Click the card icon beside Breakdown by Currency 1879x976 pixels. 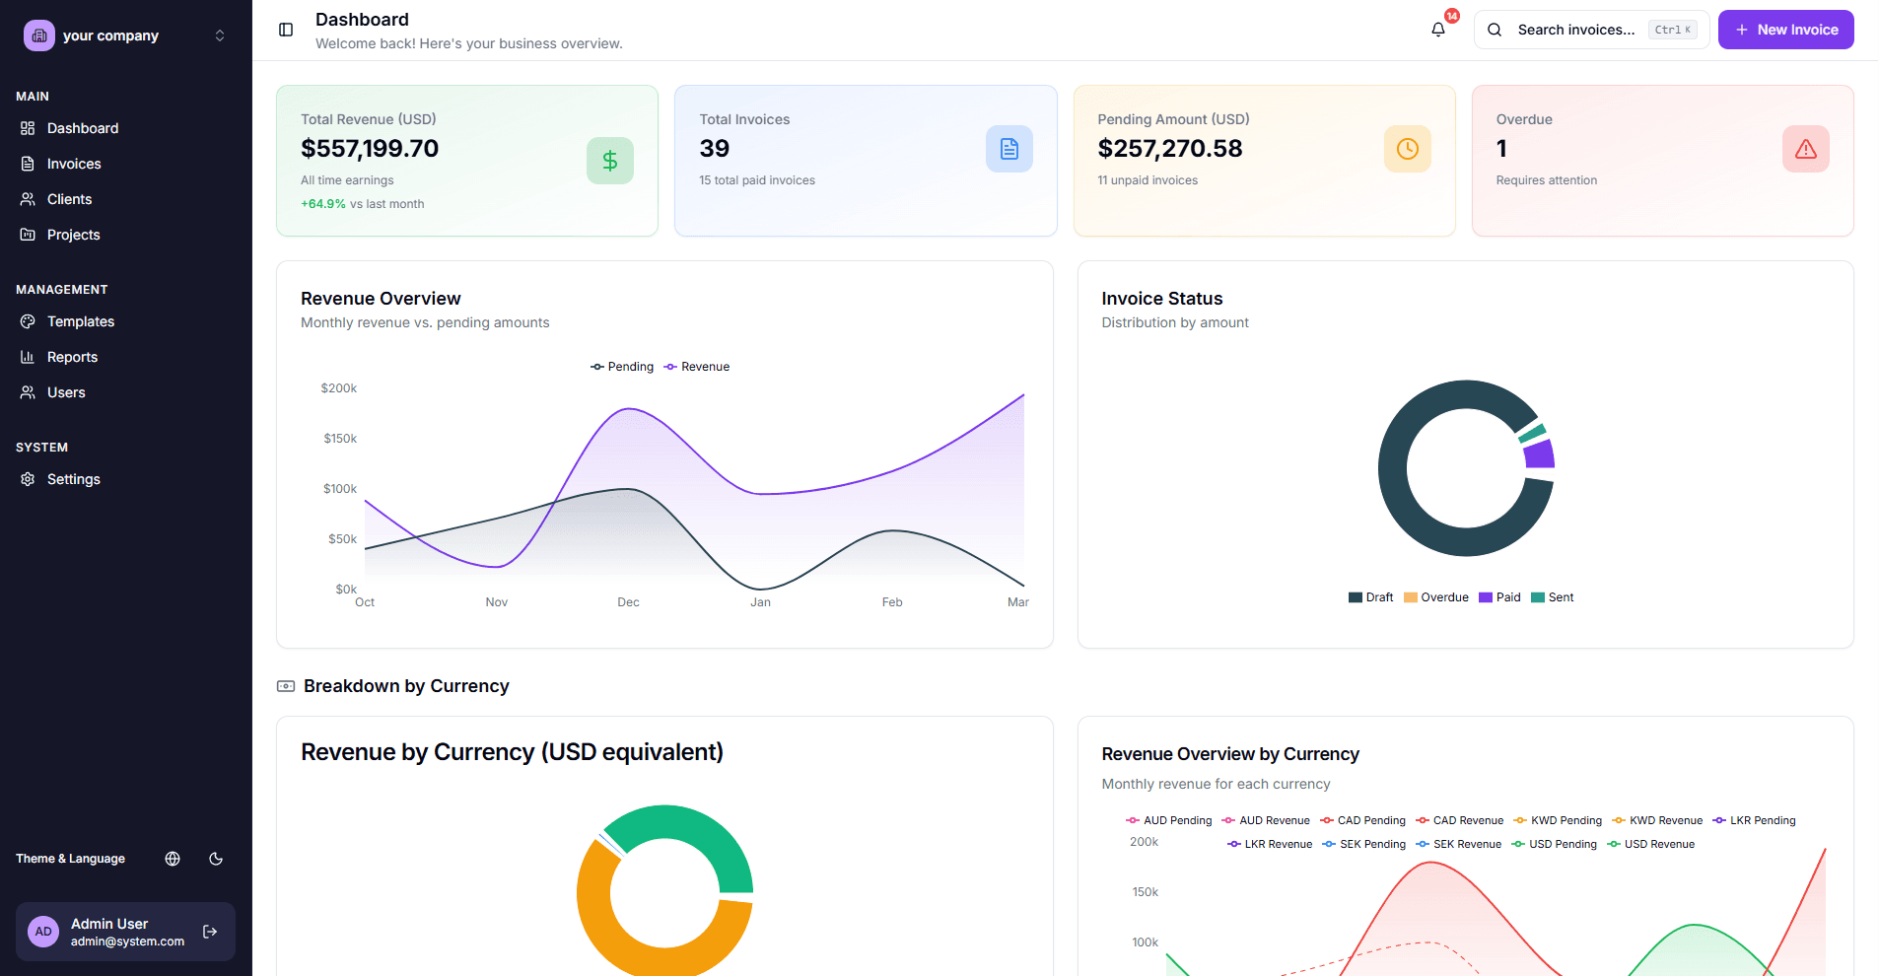click(x=285, y=686)
